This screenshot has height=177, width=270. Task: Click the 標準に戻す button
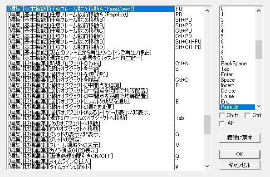[x=240, y=138]
